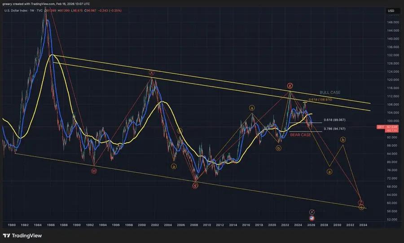This screenshot has width=404, height=243.
Task: Select the projected orange circled 'a' marker near 2028
Action: (329, 171)
